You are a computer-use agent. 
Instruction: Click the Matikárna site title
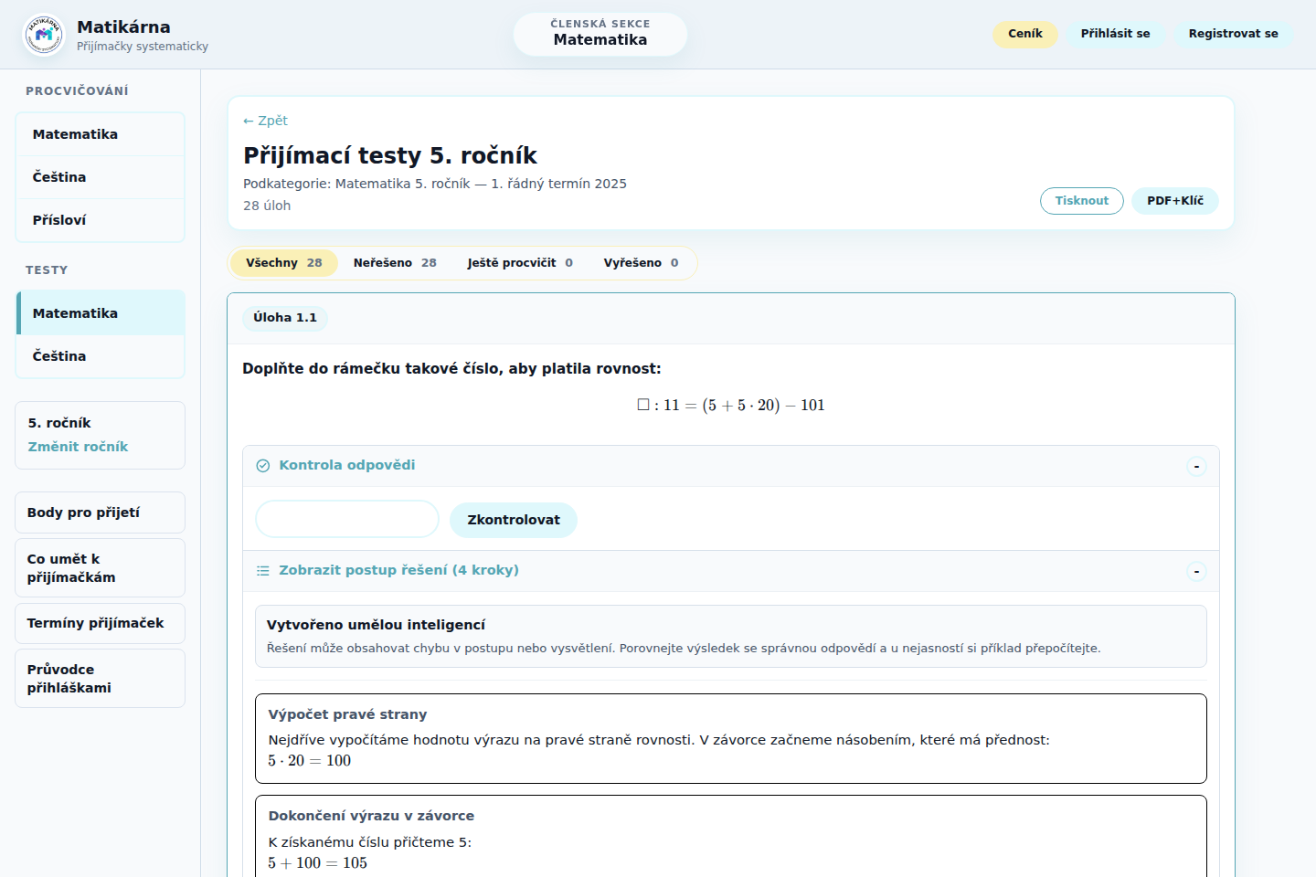[123, 26]
